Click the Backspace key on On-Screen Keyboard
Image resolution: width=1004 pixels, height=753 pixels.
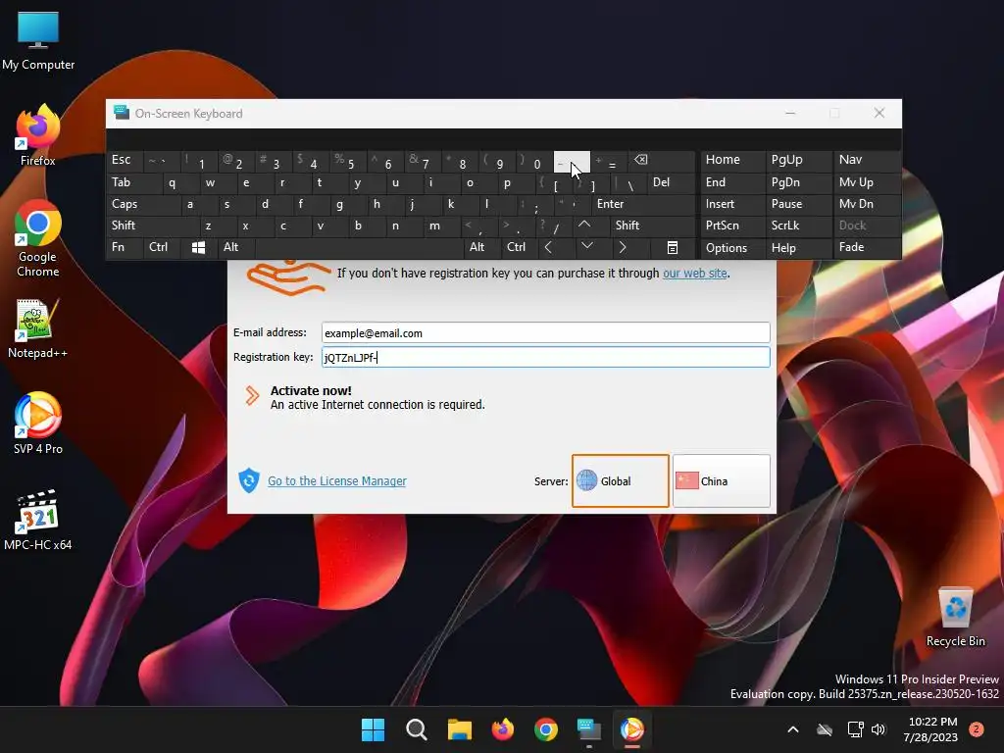point(661,160)
